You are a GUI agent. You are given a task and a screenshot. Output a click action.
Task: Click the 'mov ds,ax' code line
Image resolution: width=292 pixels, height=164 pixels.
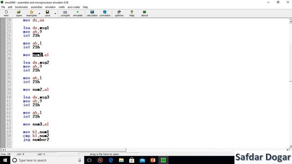click(34, 20)
